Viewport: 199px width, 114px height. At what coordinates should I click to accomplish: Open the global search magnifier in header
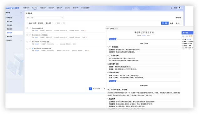[171, 8]
